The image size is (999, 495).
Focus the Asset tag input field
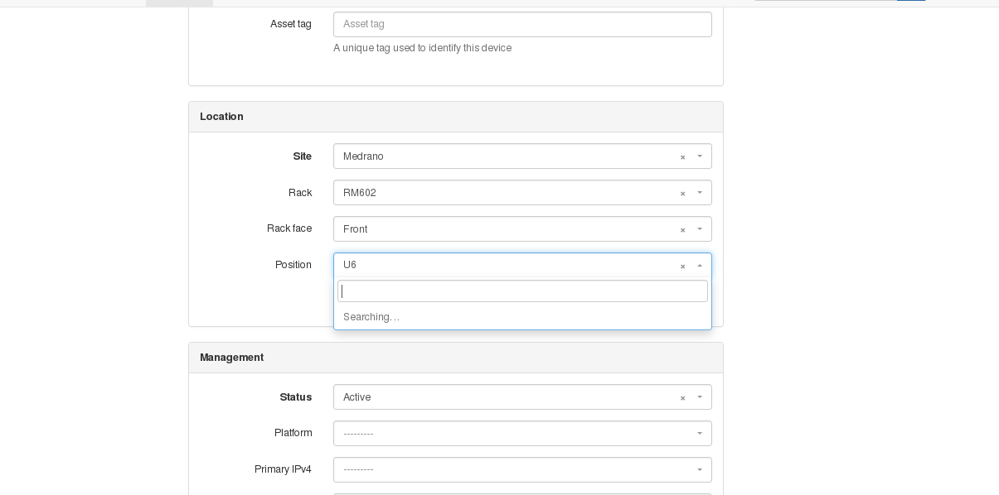(522, 24)
